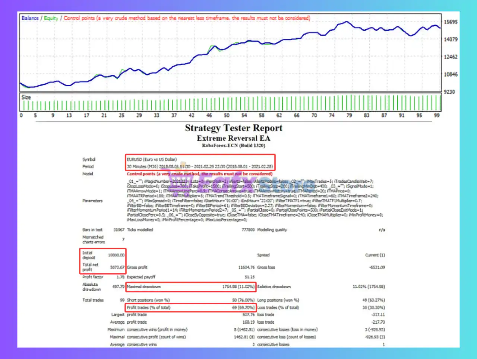Click the RoboForex-ECN build link
This screenshot has width=477, height=359.
pos(234,146)
